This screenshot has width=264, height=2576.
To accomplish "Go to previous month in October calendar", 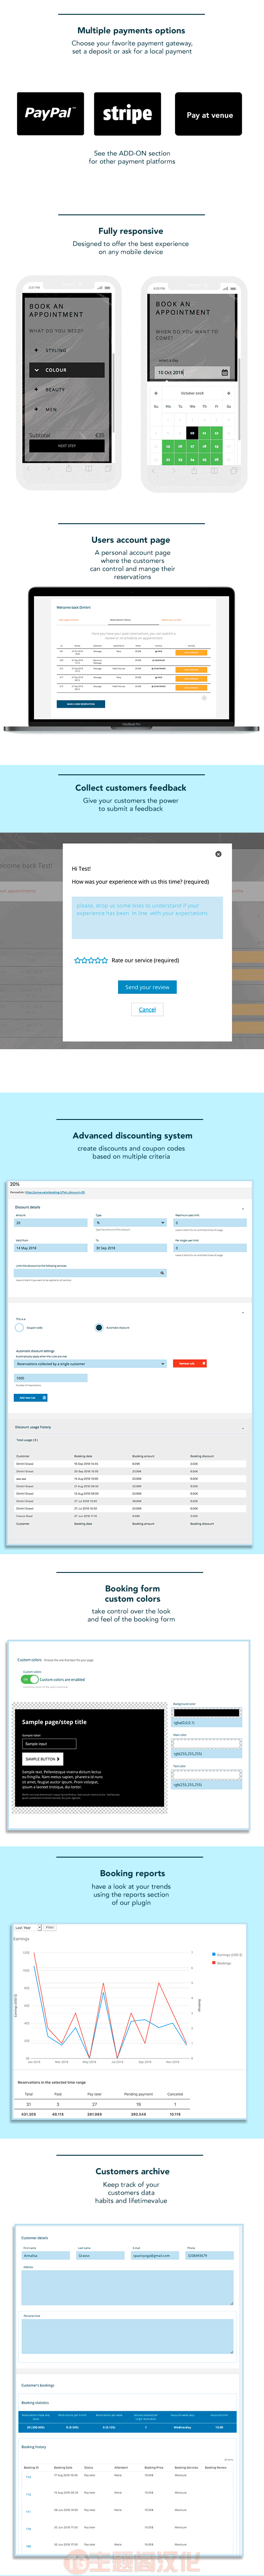I will (x=156, y=393).
